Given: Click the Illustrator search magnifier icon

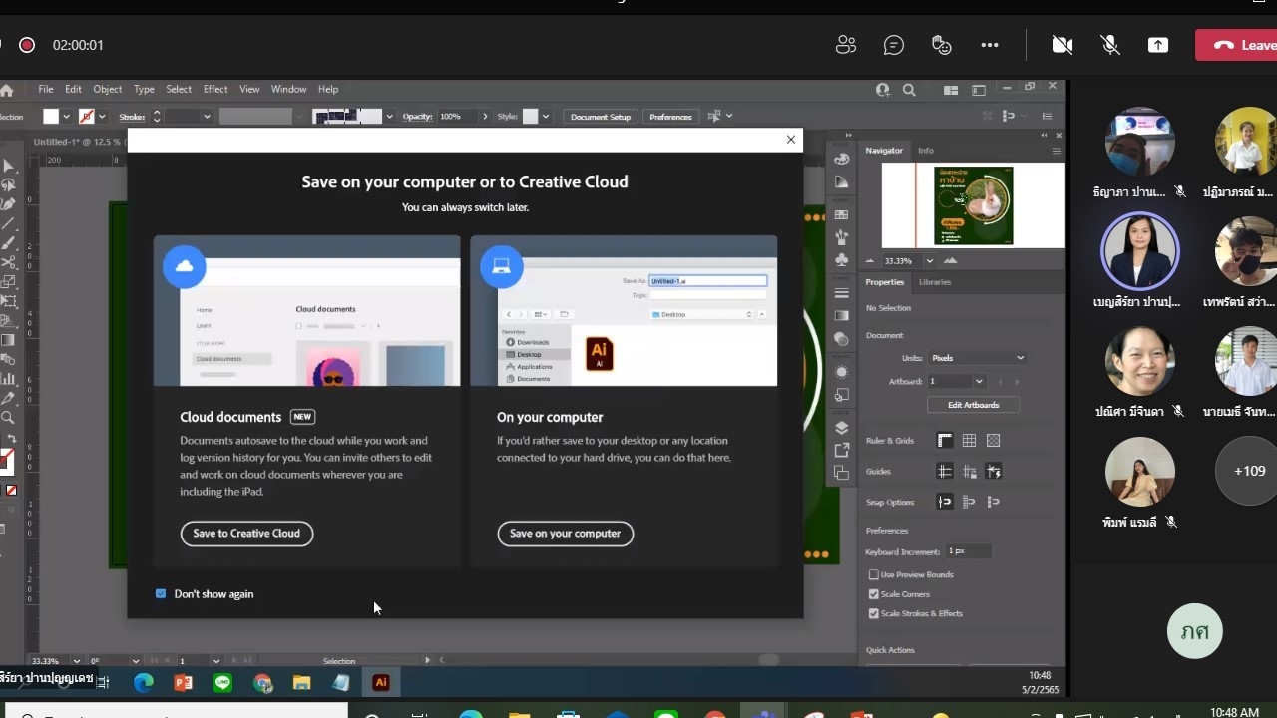Looking at the screenshot, I should 909,90.
